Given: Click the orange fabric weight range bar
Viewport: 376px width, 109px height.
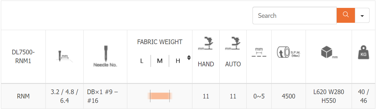Looking at the screenshot, I should pyautogui.click(x=160, y=96).
